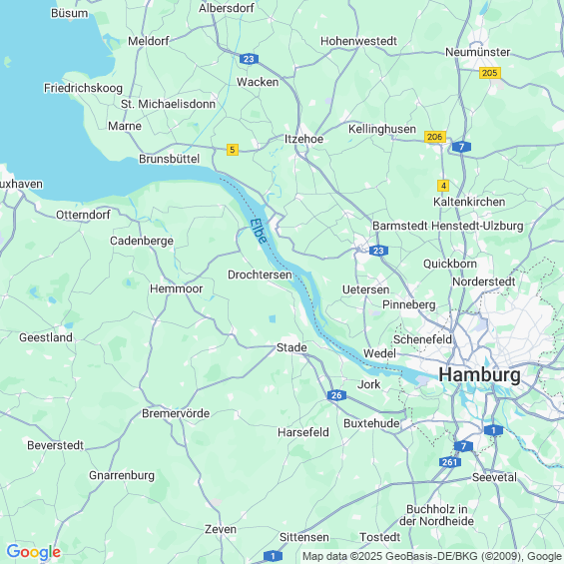Image resolution: width=564 pixels, height=564 pixels.
Task: Select the Stade town label
Action: 291,347
